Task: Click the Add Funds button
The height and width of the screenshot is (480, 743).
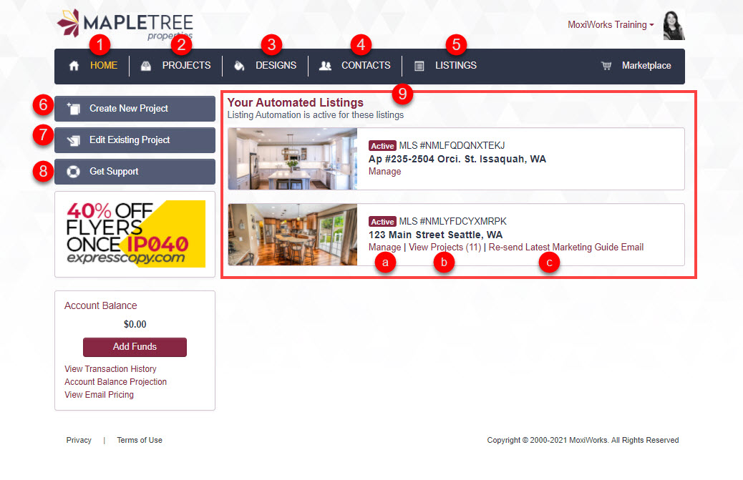Action: point(135,347)
